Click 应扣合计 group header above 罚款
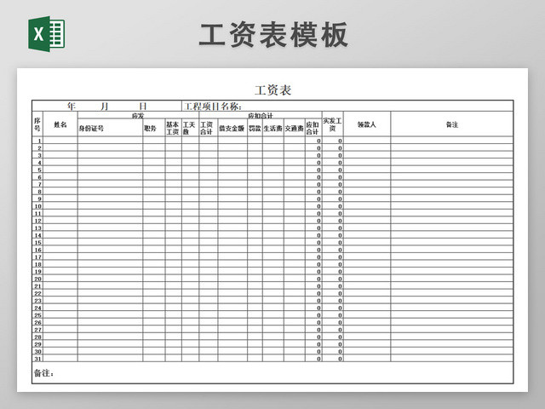The height and width of the screenshot is (409, 545). (261, 116)
